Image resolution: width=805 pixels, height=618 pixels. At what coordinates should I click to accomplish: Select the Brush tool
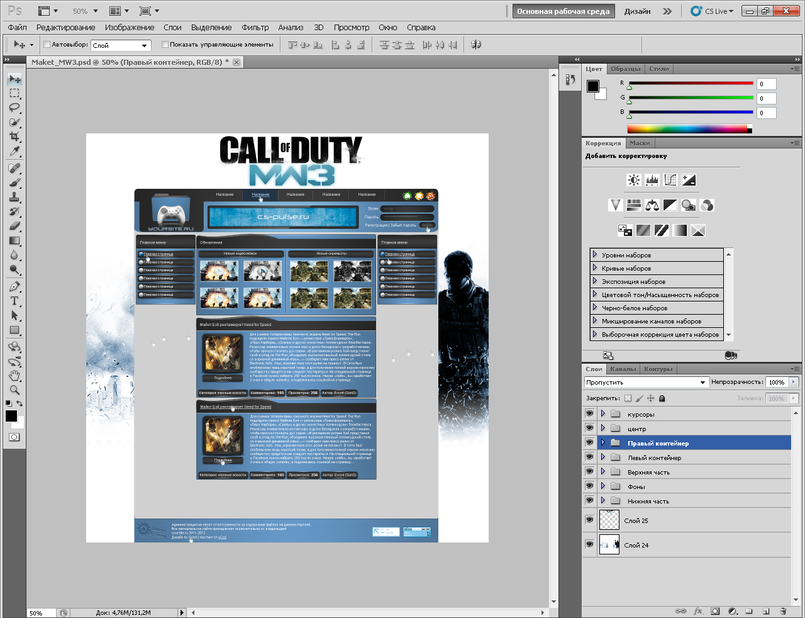click(14, 183)
